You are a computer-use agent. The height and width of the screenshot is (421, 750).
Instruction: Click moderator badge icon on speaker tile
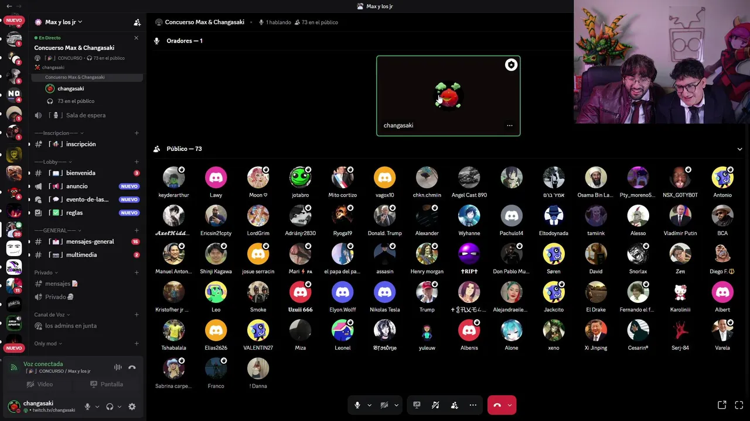coord(511,65)
